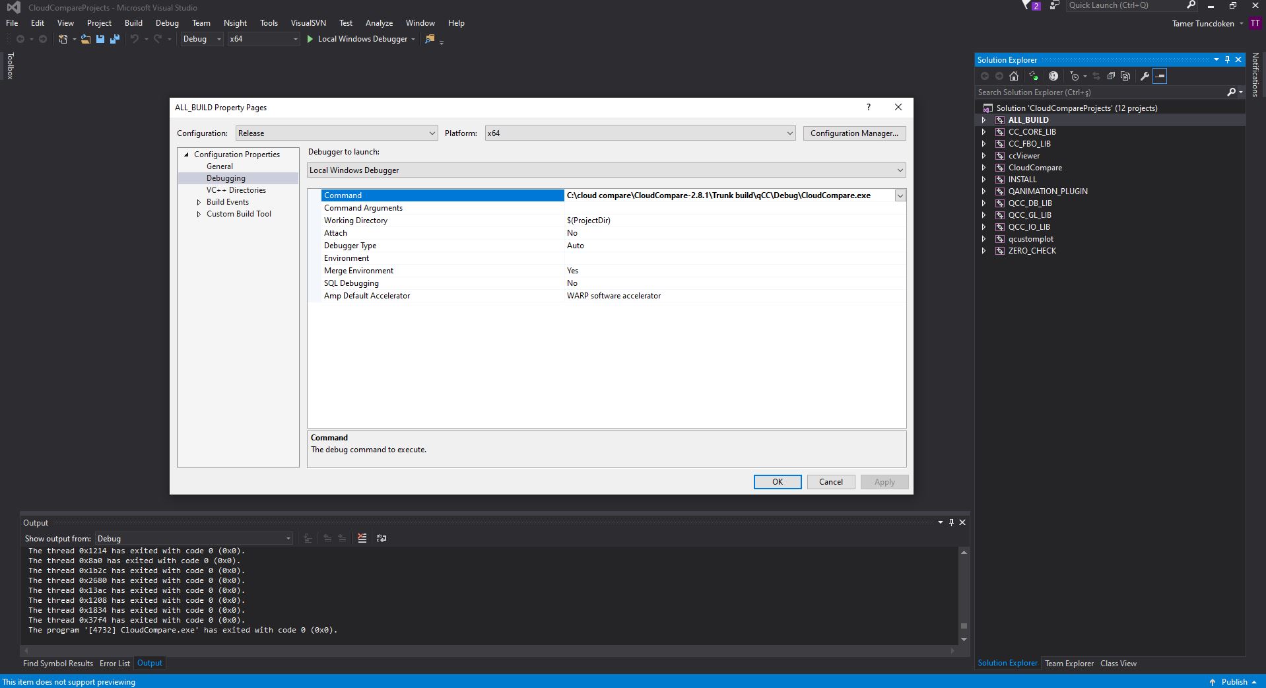The image size is (1266, 688).
Task: Expand the Build Events tree node
Action: 199,202
